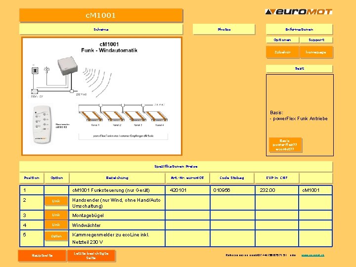The image size is (356, 267).
Task: Click the cM1001 Funk-Windautomatik schema image
Action: 102,96
